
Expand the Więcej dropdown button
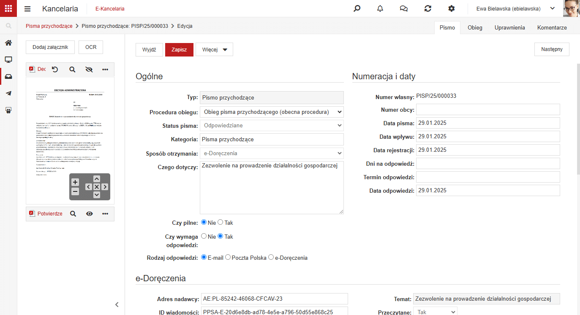click(x=214, y=49)
